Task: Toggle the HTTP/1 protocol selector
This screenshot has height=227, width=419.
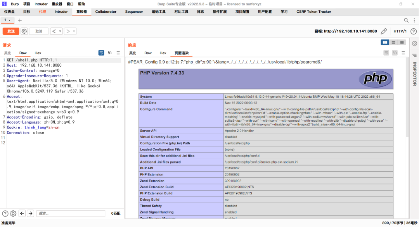Action: (x=400, y=31)
